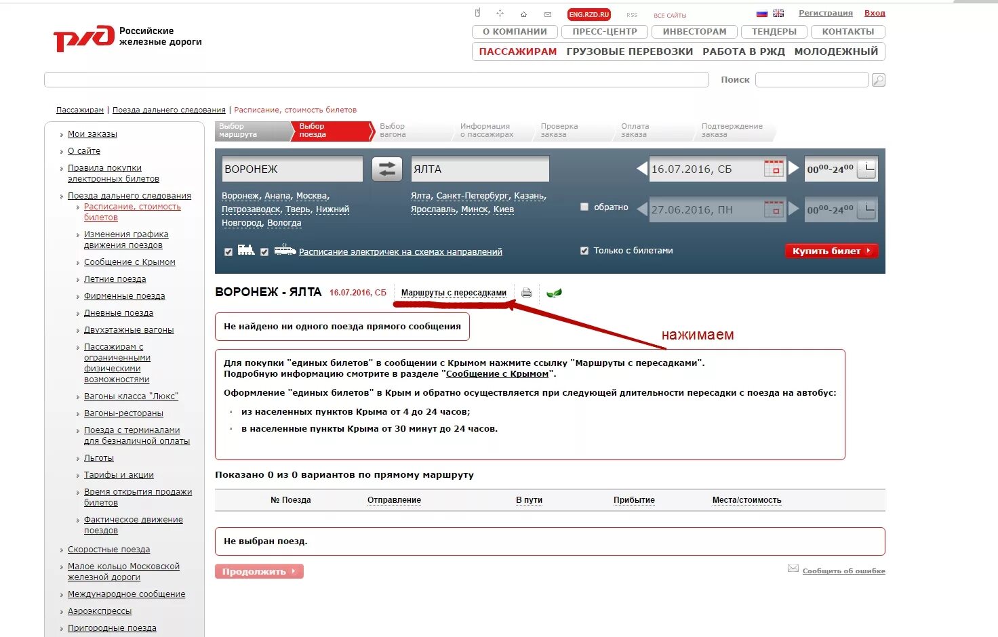998x637 pixels.
Task: Switch language with British flag icon
Action: pyautogui.click(x=778, y=14)
